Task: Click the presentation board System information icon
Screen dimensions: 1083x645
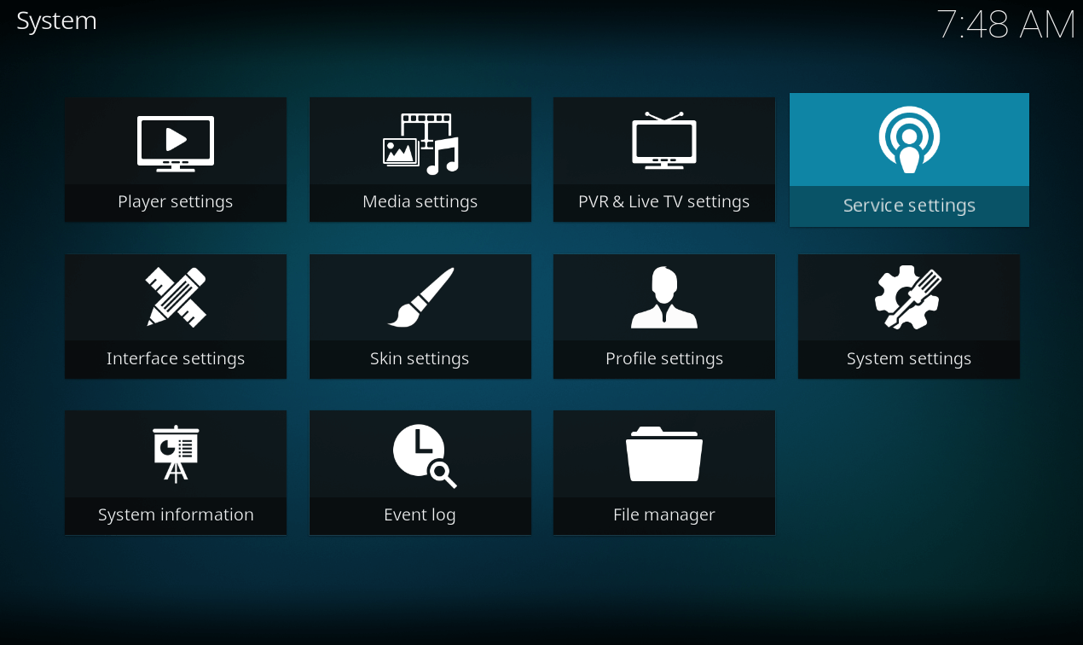Action: (x=176, y=453)
